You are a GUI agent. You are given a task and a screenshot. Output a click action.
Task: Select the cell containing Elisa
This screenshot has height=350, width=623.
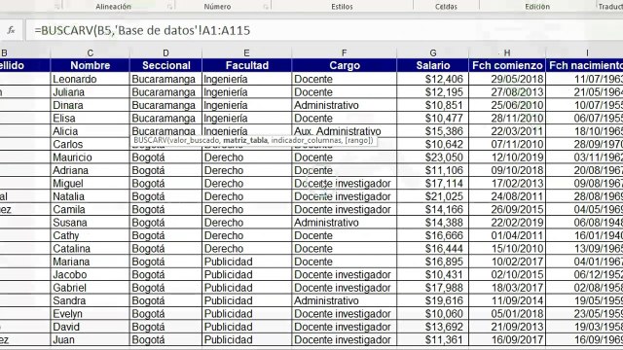91,119
